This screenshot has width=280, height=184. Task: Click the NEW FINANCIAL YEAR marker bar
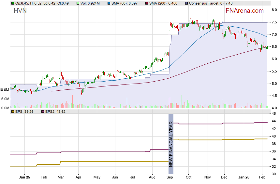point(171,140)
